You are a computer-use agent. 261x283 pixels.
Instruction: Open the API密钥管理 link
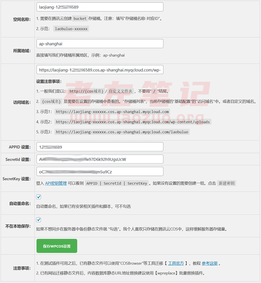coord(55,183)
